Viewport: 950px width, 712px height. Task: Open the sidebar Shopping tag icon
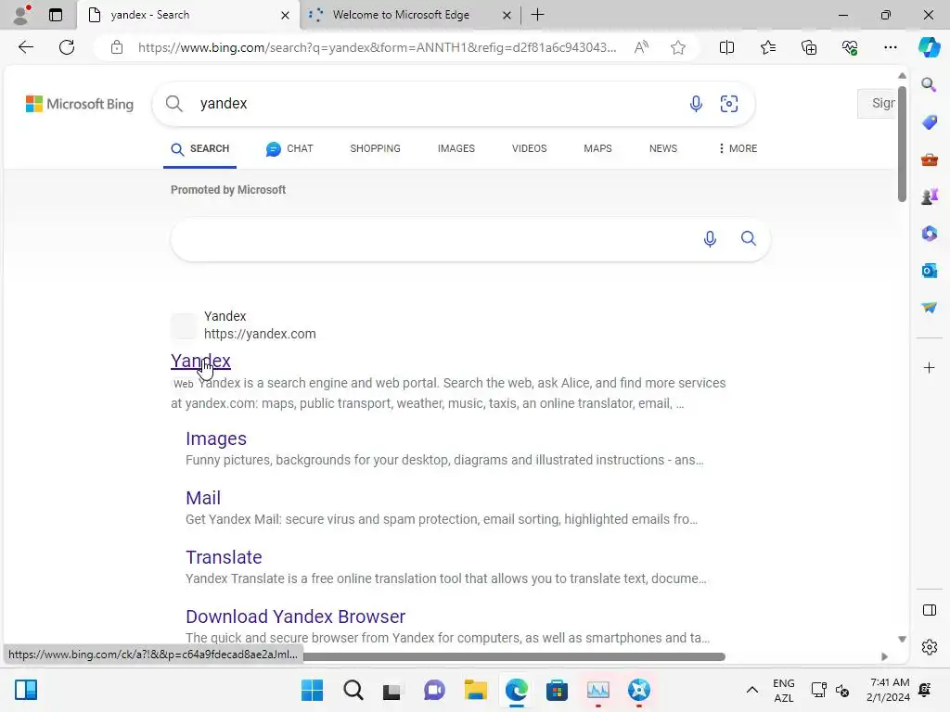tap(929, 121)
